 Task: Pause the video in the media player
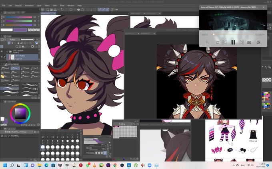pyautogui.click(x=233, y=42)
